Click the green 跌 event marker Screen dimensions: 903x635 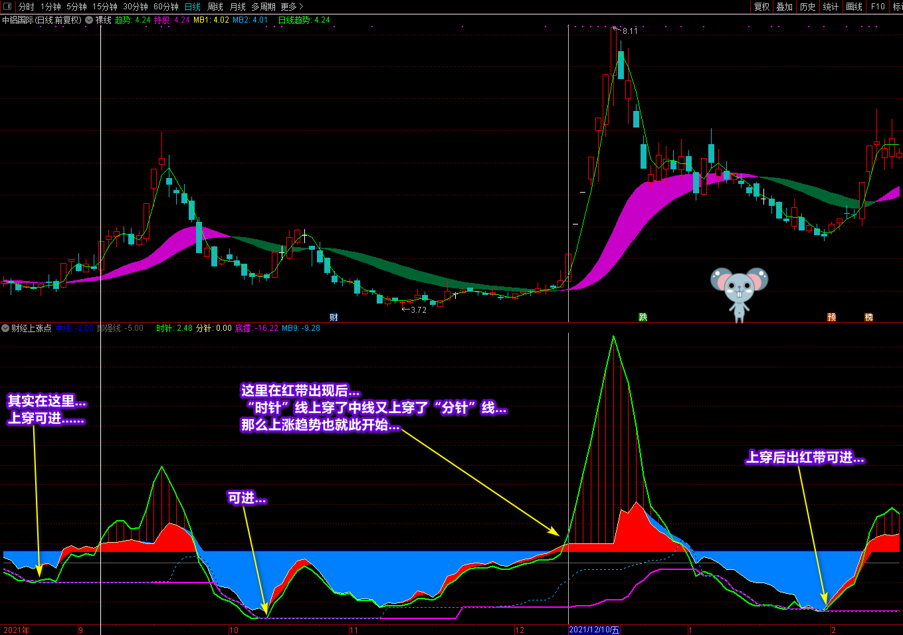point(643,317)
